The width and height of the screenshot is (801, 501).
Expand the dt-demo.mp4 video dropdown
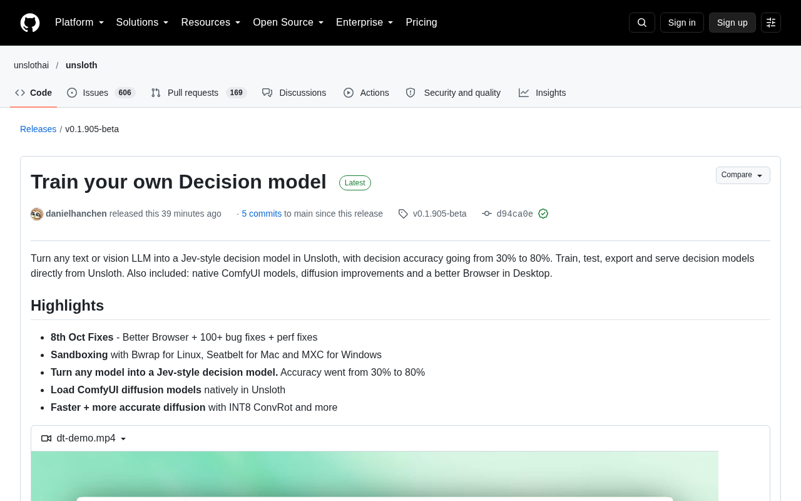click(x=84, y=438)
